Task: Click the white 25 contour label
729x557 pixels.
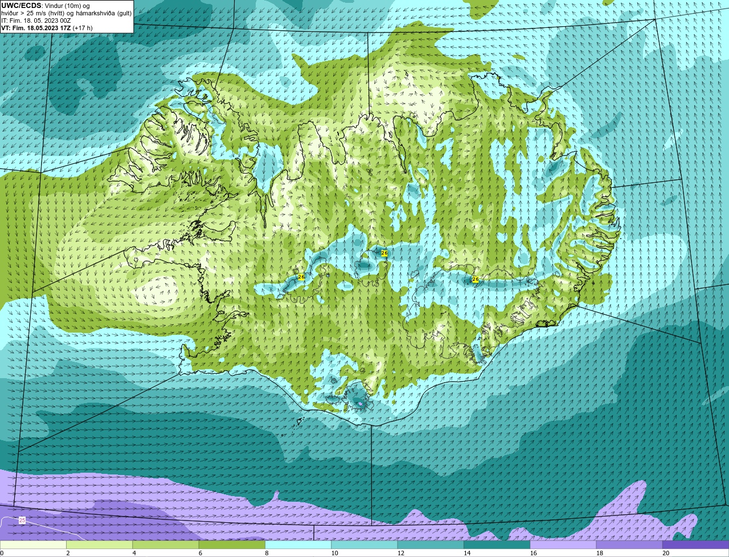Action: click(22, 520)
